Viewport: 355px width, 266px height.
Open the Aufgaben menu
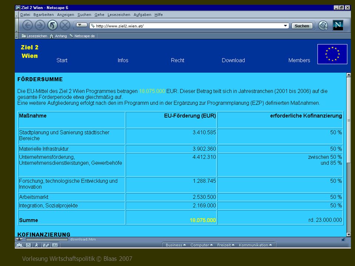[x=142, y=15]
